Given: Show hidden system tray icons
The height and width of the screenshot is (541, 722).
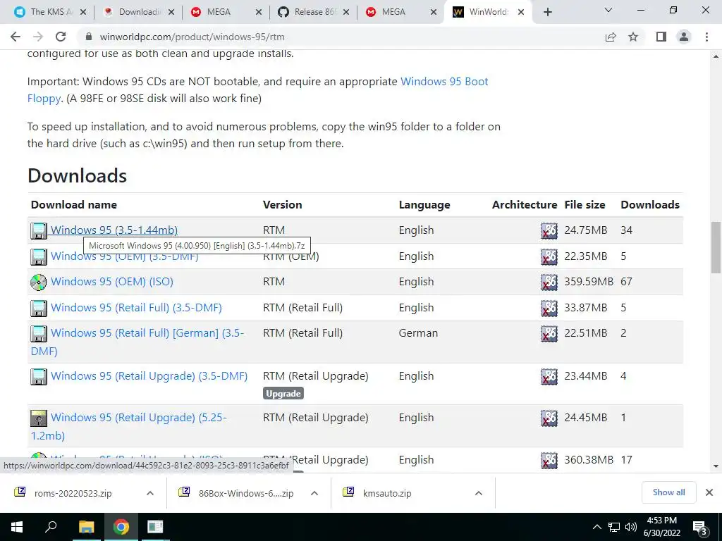Looking at the screenshot, I should [596, 527].
